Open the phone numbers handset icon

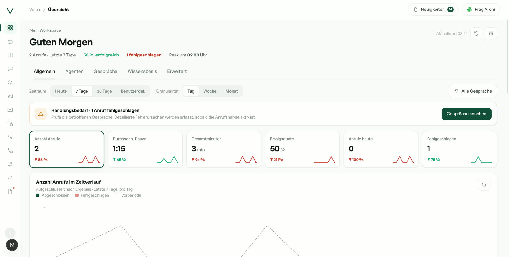(10, 151)
